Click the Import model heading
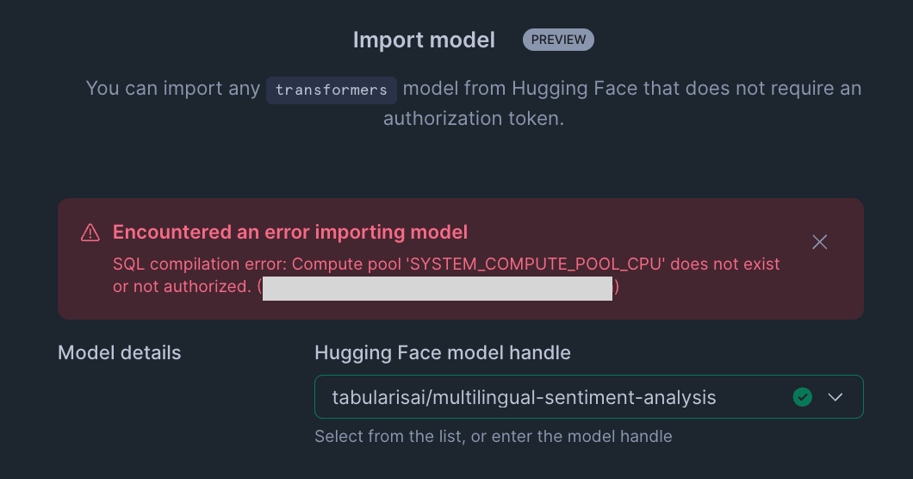This screenshot has height=479, width=913. pyautogui.click(x=424, y=40)
